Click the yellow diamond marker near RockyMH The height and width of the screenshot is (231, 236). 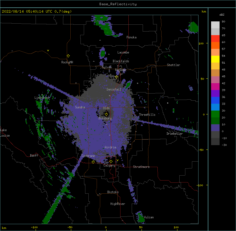68,56
